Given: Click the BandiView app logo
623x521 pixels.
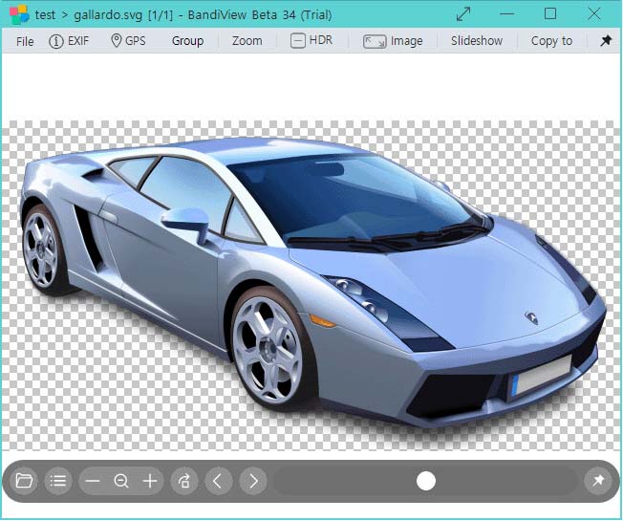Looking at the screenshot, I should pos(19,14).
